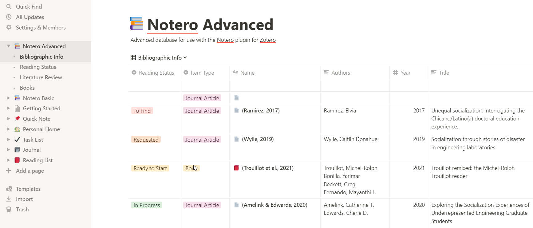533x228 pixels.
Task: Click the To Find status tag
Action: point(142,111)
